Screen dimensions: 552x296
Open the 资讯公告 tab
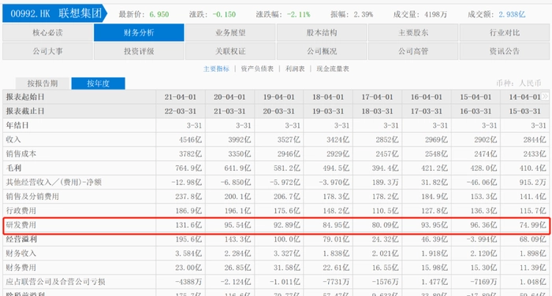(x=505, y=51)
